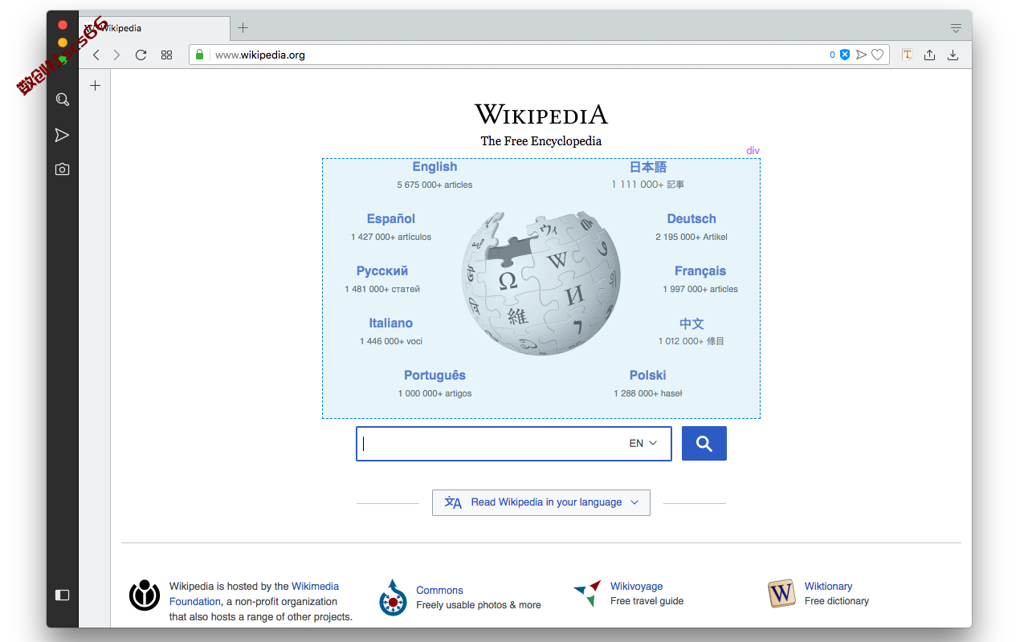Open the Русский Wikipedia link

click(382, 271)
